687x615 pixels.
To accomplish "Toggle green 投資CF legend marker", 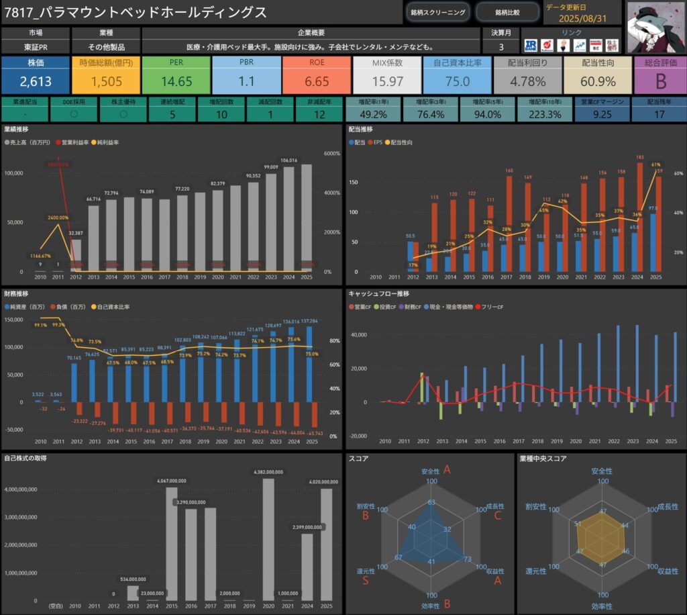I will pyautogui.click(x=376, y=307).
